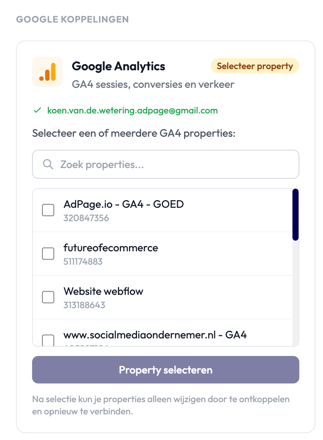Select the www.socialmediaondernemer.nl checkbox
323x440 pixels.
pos(48,340)
